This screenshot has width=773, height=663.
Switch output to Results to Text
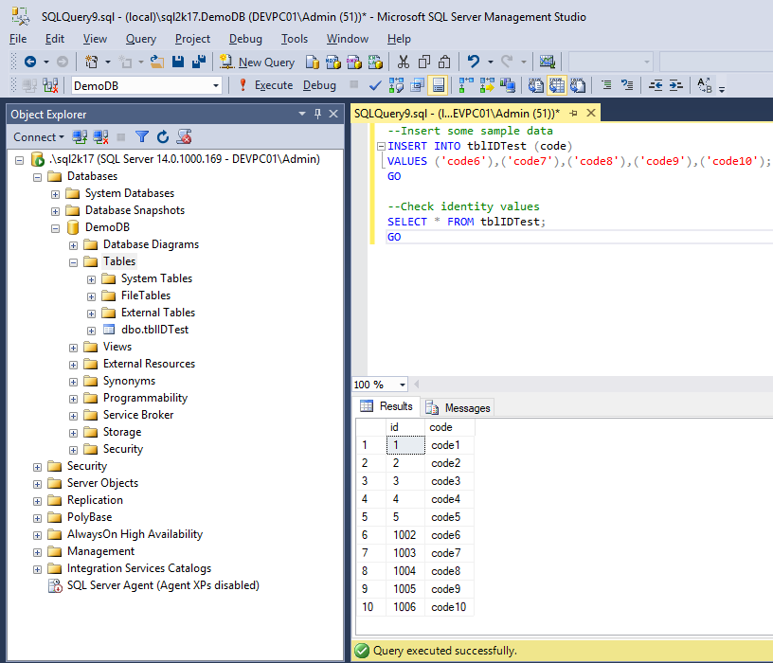click(536, 86)
